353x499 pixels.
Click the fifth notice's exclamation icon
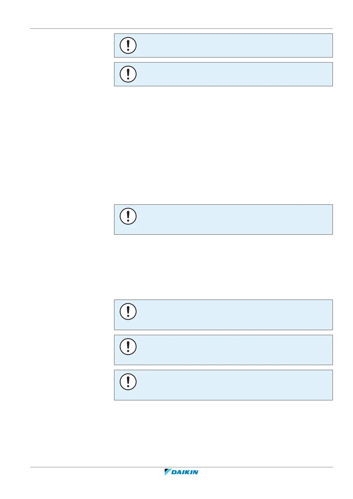coord(128,347)
